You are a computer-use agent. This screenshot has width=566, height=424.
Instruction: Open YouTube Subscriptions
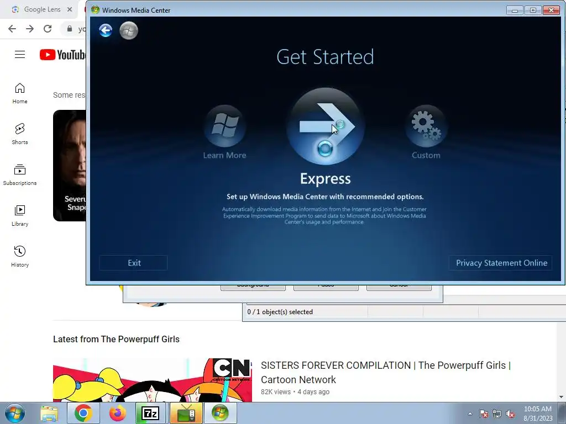(x=20, y=175)
